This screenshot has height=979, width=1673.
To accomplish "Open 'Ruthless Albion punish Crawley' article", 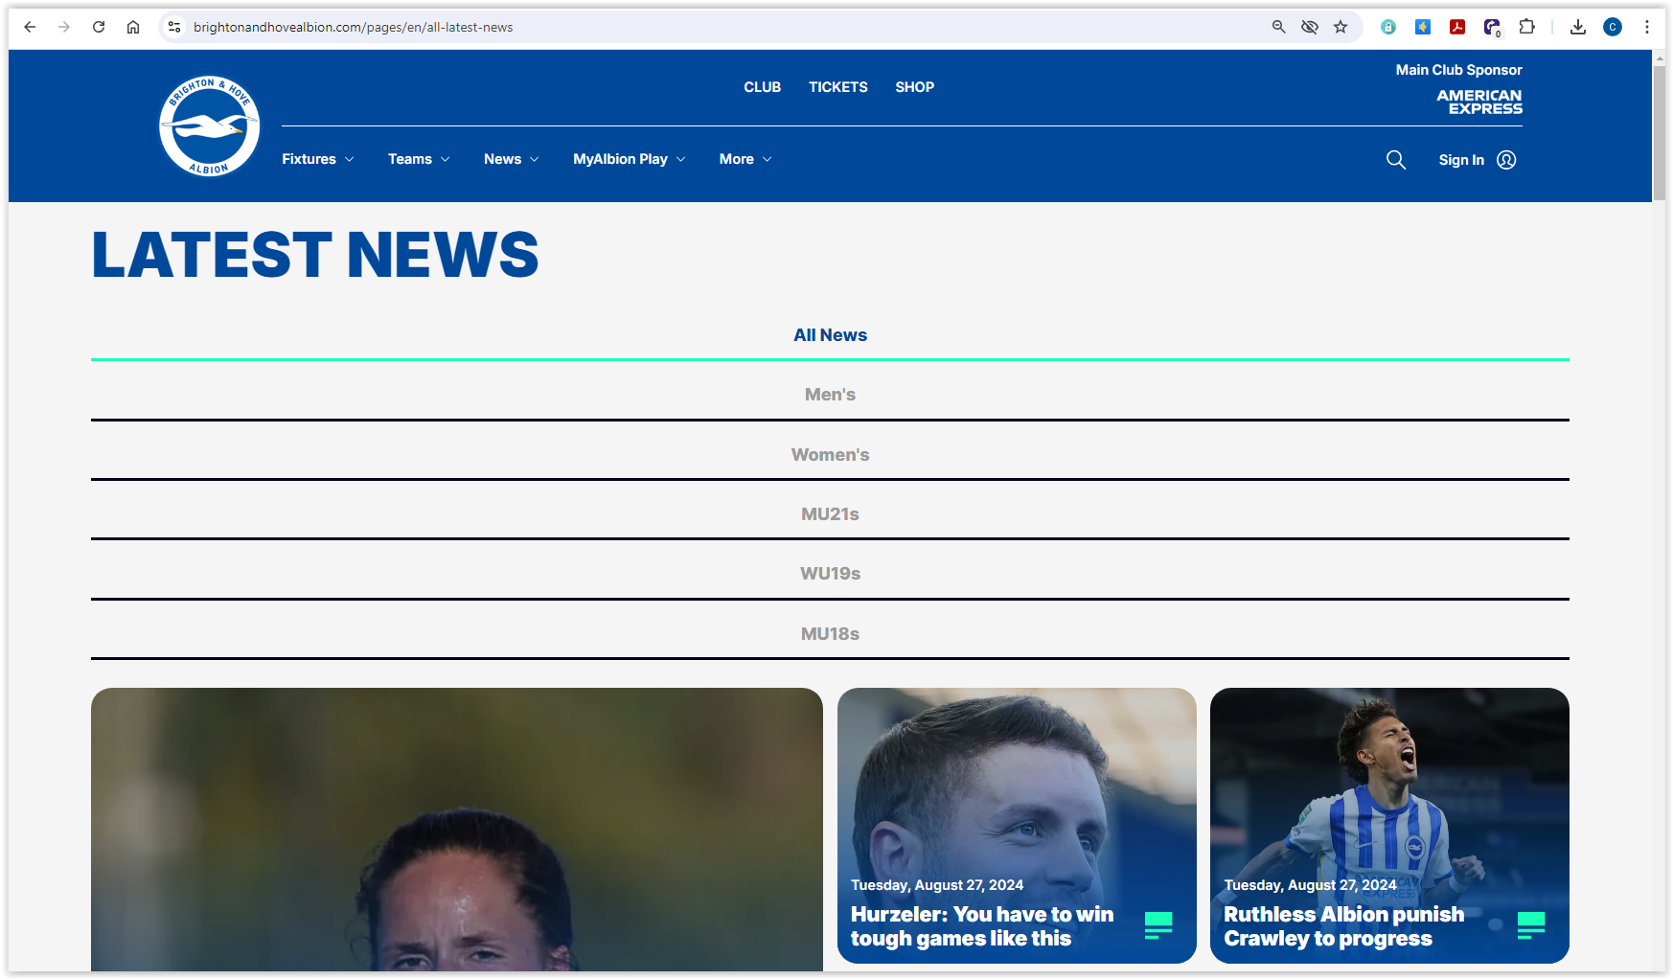I will [1343, 926].
